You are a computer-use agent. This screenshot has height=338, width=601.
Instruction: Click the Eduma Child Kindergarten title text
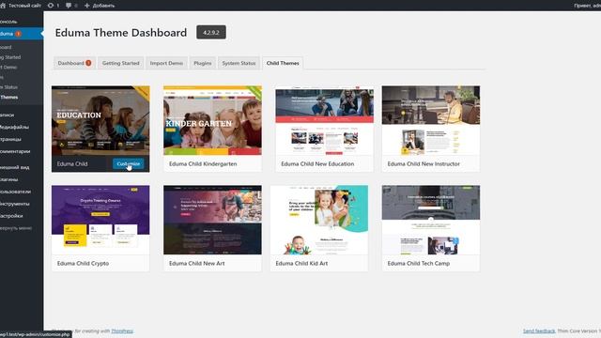click(203, 163)
